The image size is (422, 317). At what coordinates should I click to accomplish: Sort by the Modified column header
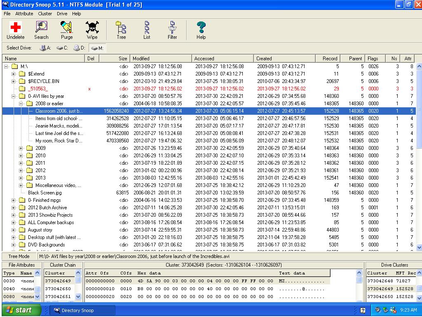coord(161,59)
